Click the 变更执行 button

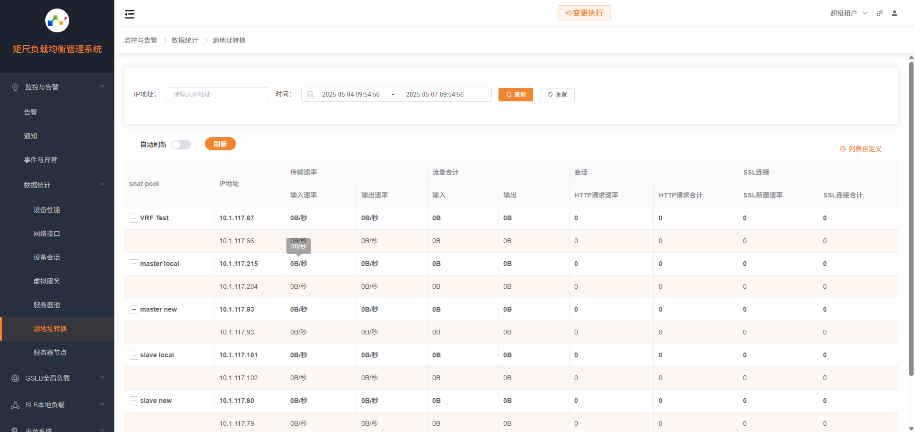(x=584, y=13)
